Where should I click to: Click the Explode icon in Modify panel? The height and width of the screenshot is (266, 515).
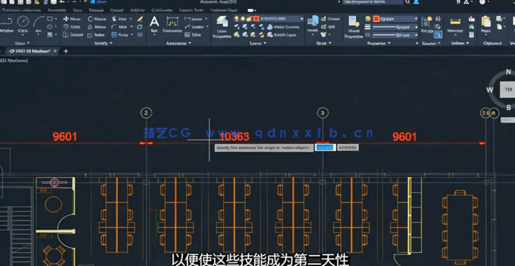point(140,26)
